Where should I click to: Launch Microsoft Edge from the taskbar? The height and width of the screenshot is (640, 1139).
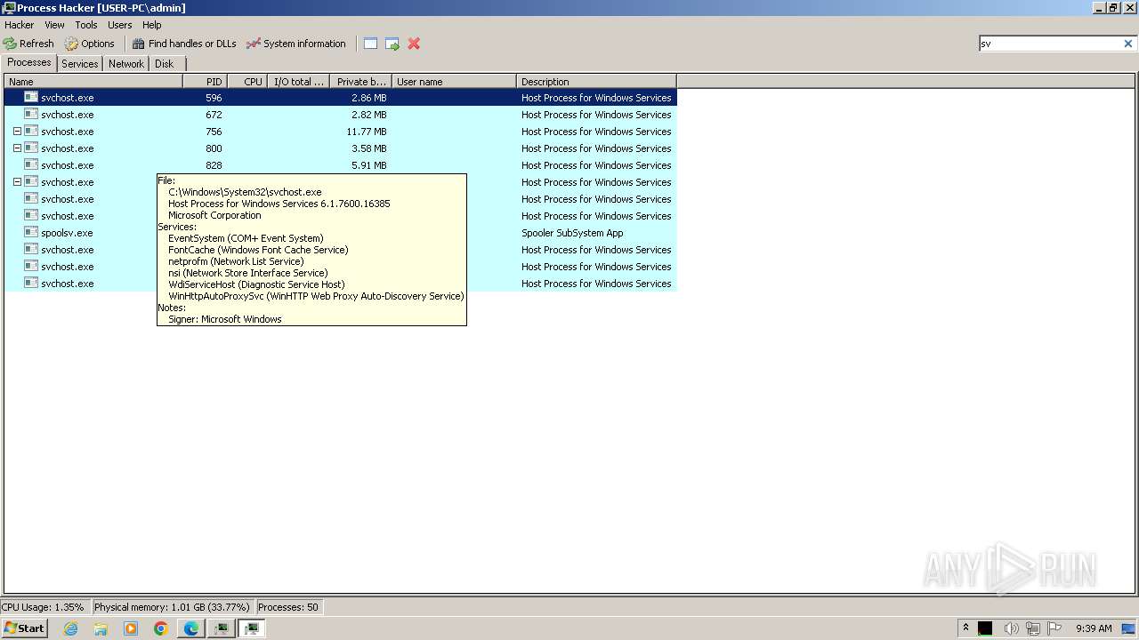(x=191, y=628)
